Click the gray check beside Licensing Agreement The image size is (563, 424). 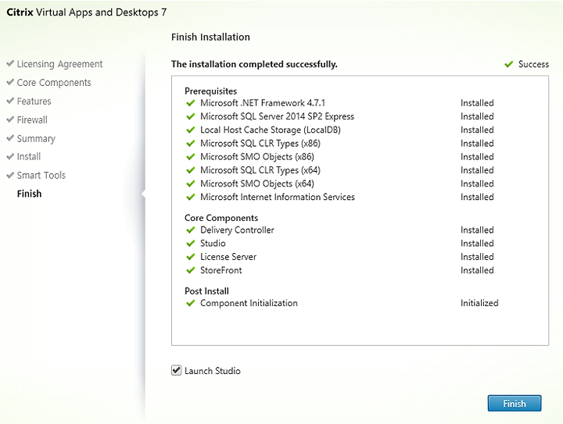tap(10, 63)
